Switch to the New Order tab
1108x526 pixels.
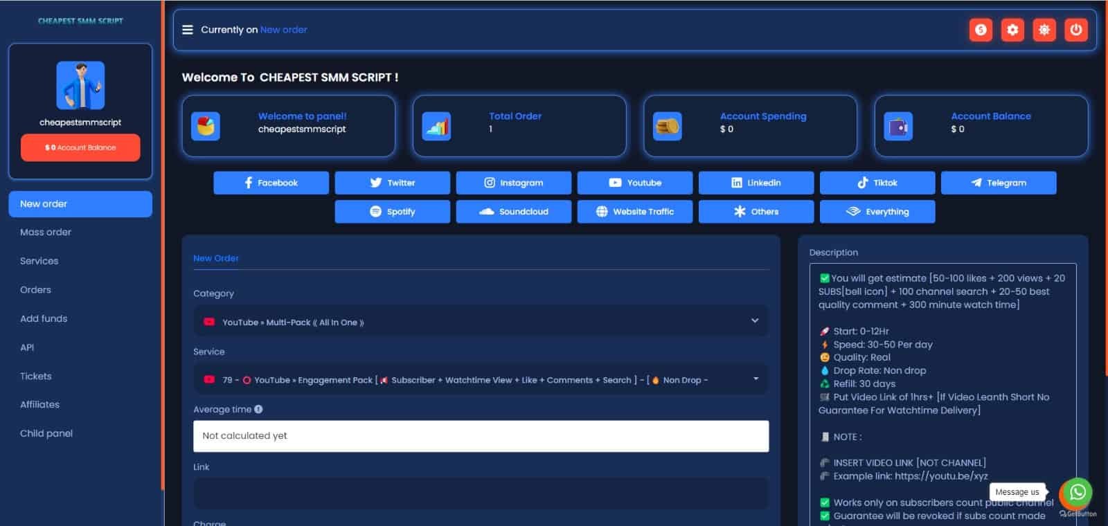point(216,258)
